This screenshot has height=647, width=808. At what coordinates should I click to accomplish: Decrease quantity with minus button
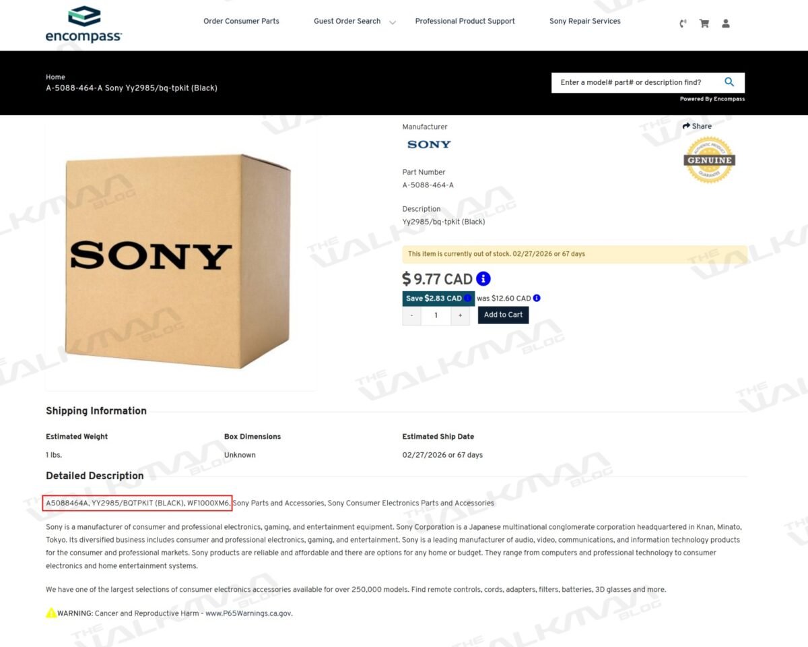(x=411, y=315)
